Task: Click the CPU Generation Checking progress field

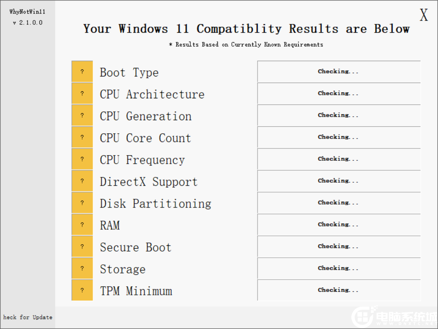Action: pos(338,115)
